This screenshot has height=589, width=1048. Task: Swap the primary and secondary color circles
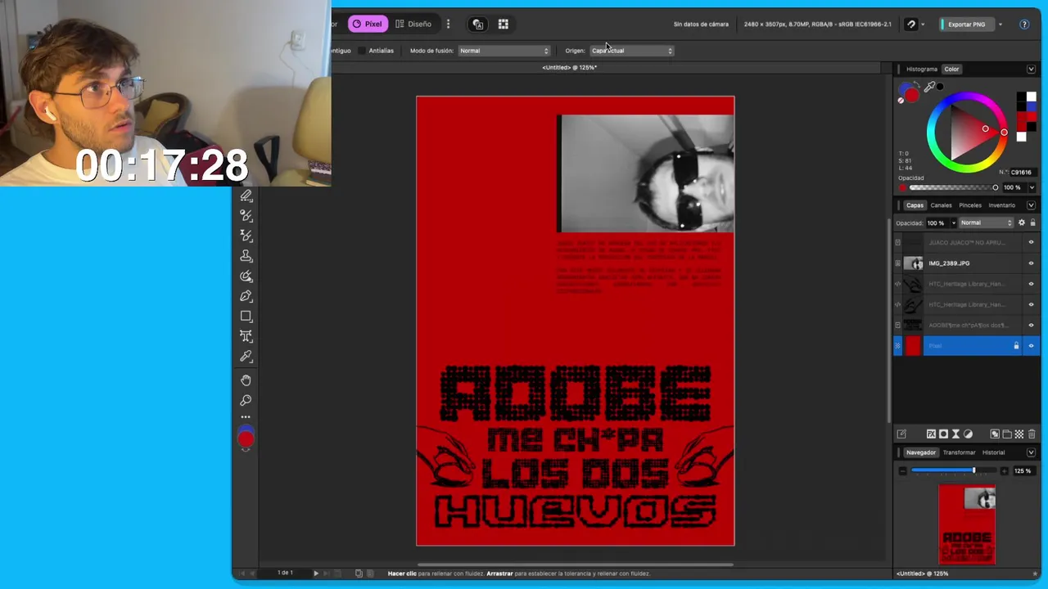[x=916, y=84]
